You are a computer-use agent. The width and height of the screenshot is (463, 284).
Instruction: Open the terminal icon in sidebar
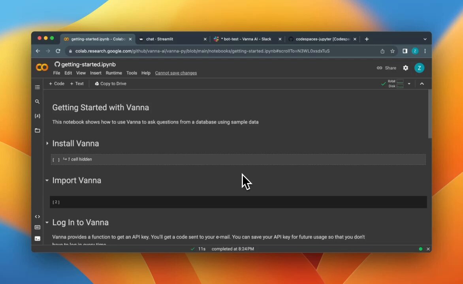pyautogui.click(x=37, y=239)
